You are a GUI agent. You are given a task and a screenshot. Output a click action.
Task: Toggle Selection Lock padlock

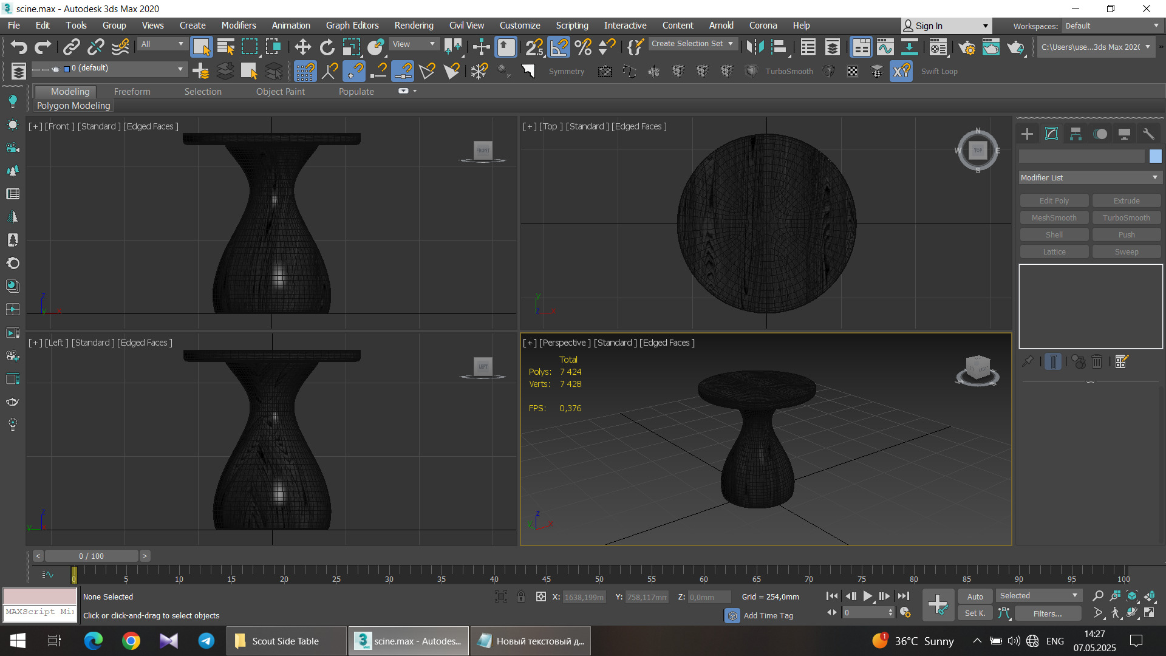521,596
